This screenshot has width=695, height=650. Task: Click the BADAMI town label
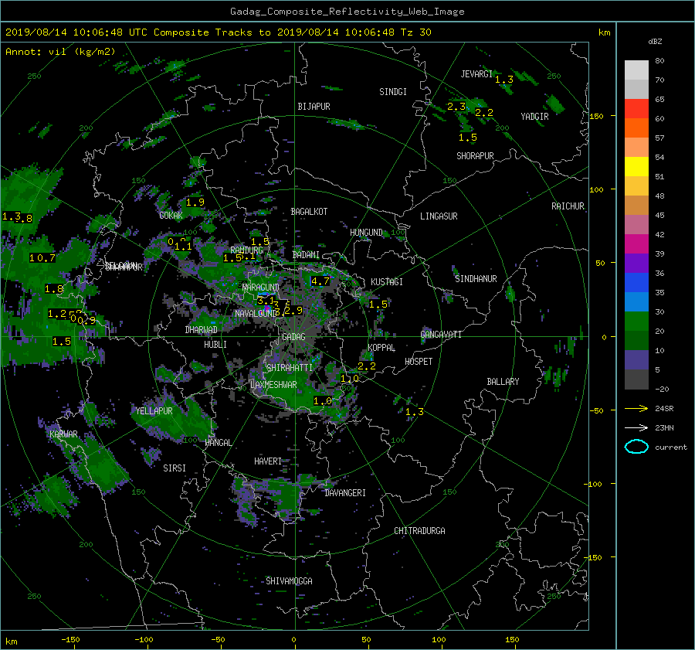coord(306,255)
